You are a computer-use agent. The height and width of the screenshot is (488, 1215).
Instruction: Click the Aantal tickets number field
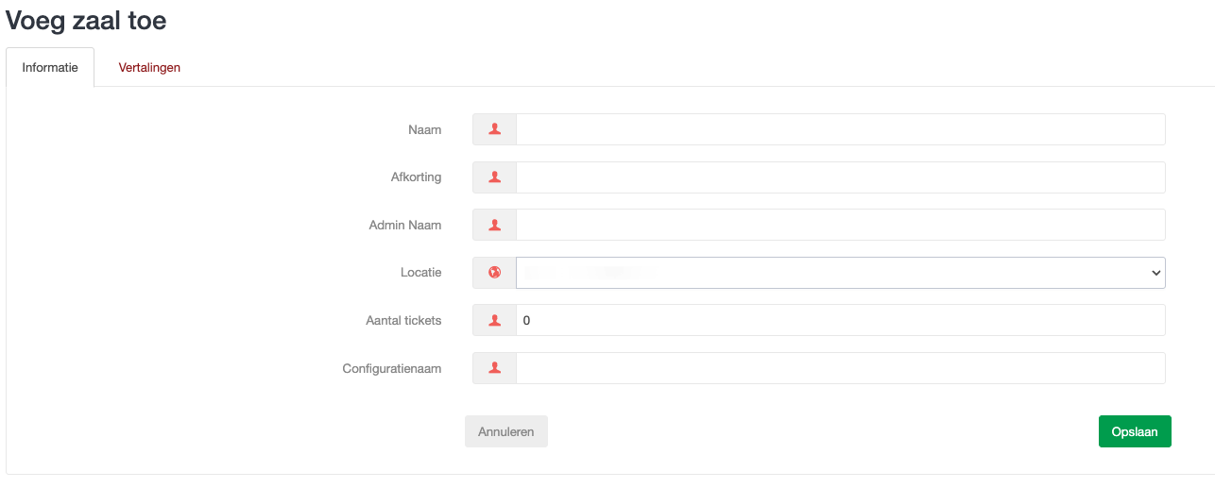(840, 320)
